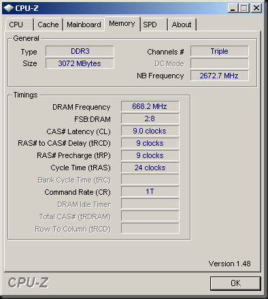Click the empty DRAM Idle Timer field
This screenshot has height=299, width=268.
(x=150, y=204)
